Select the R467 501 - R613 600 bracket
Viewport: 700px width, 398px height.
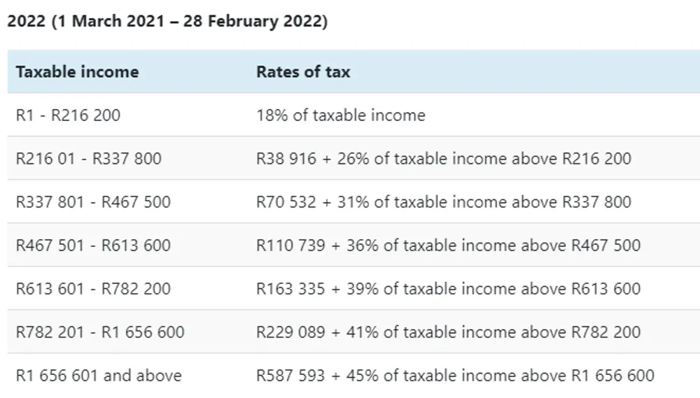tap(93, 245)
